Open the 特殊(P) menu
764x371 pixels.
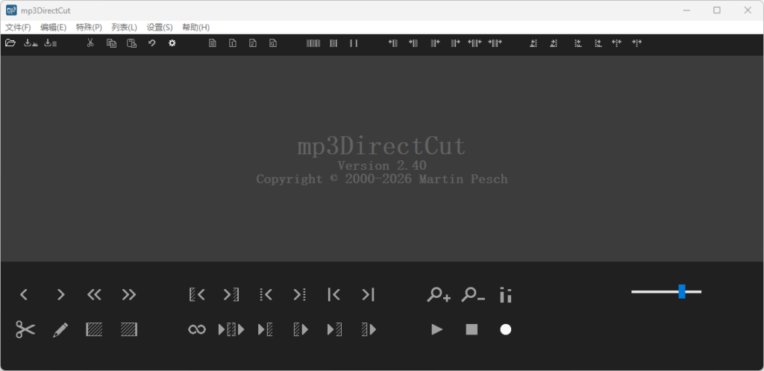coord(90,28)
